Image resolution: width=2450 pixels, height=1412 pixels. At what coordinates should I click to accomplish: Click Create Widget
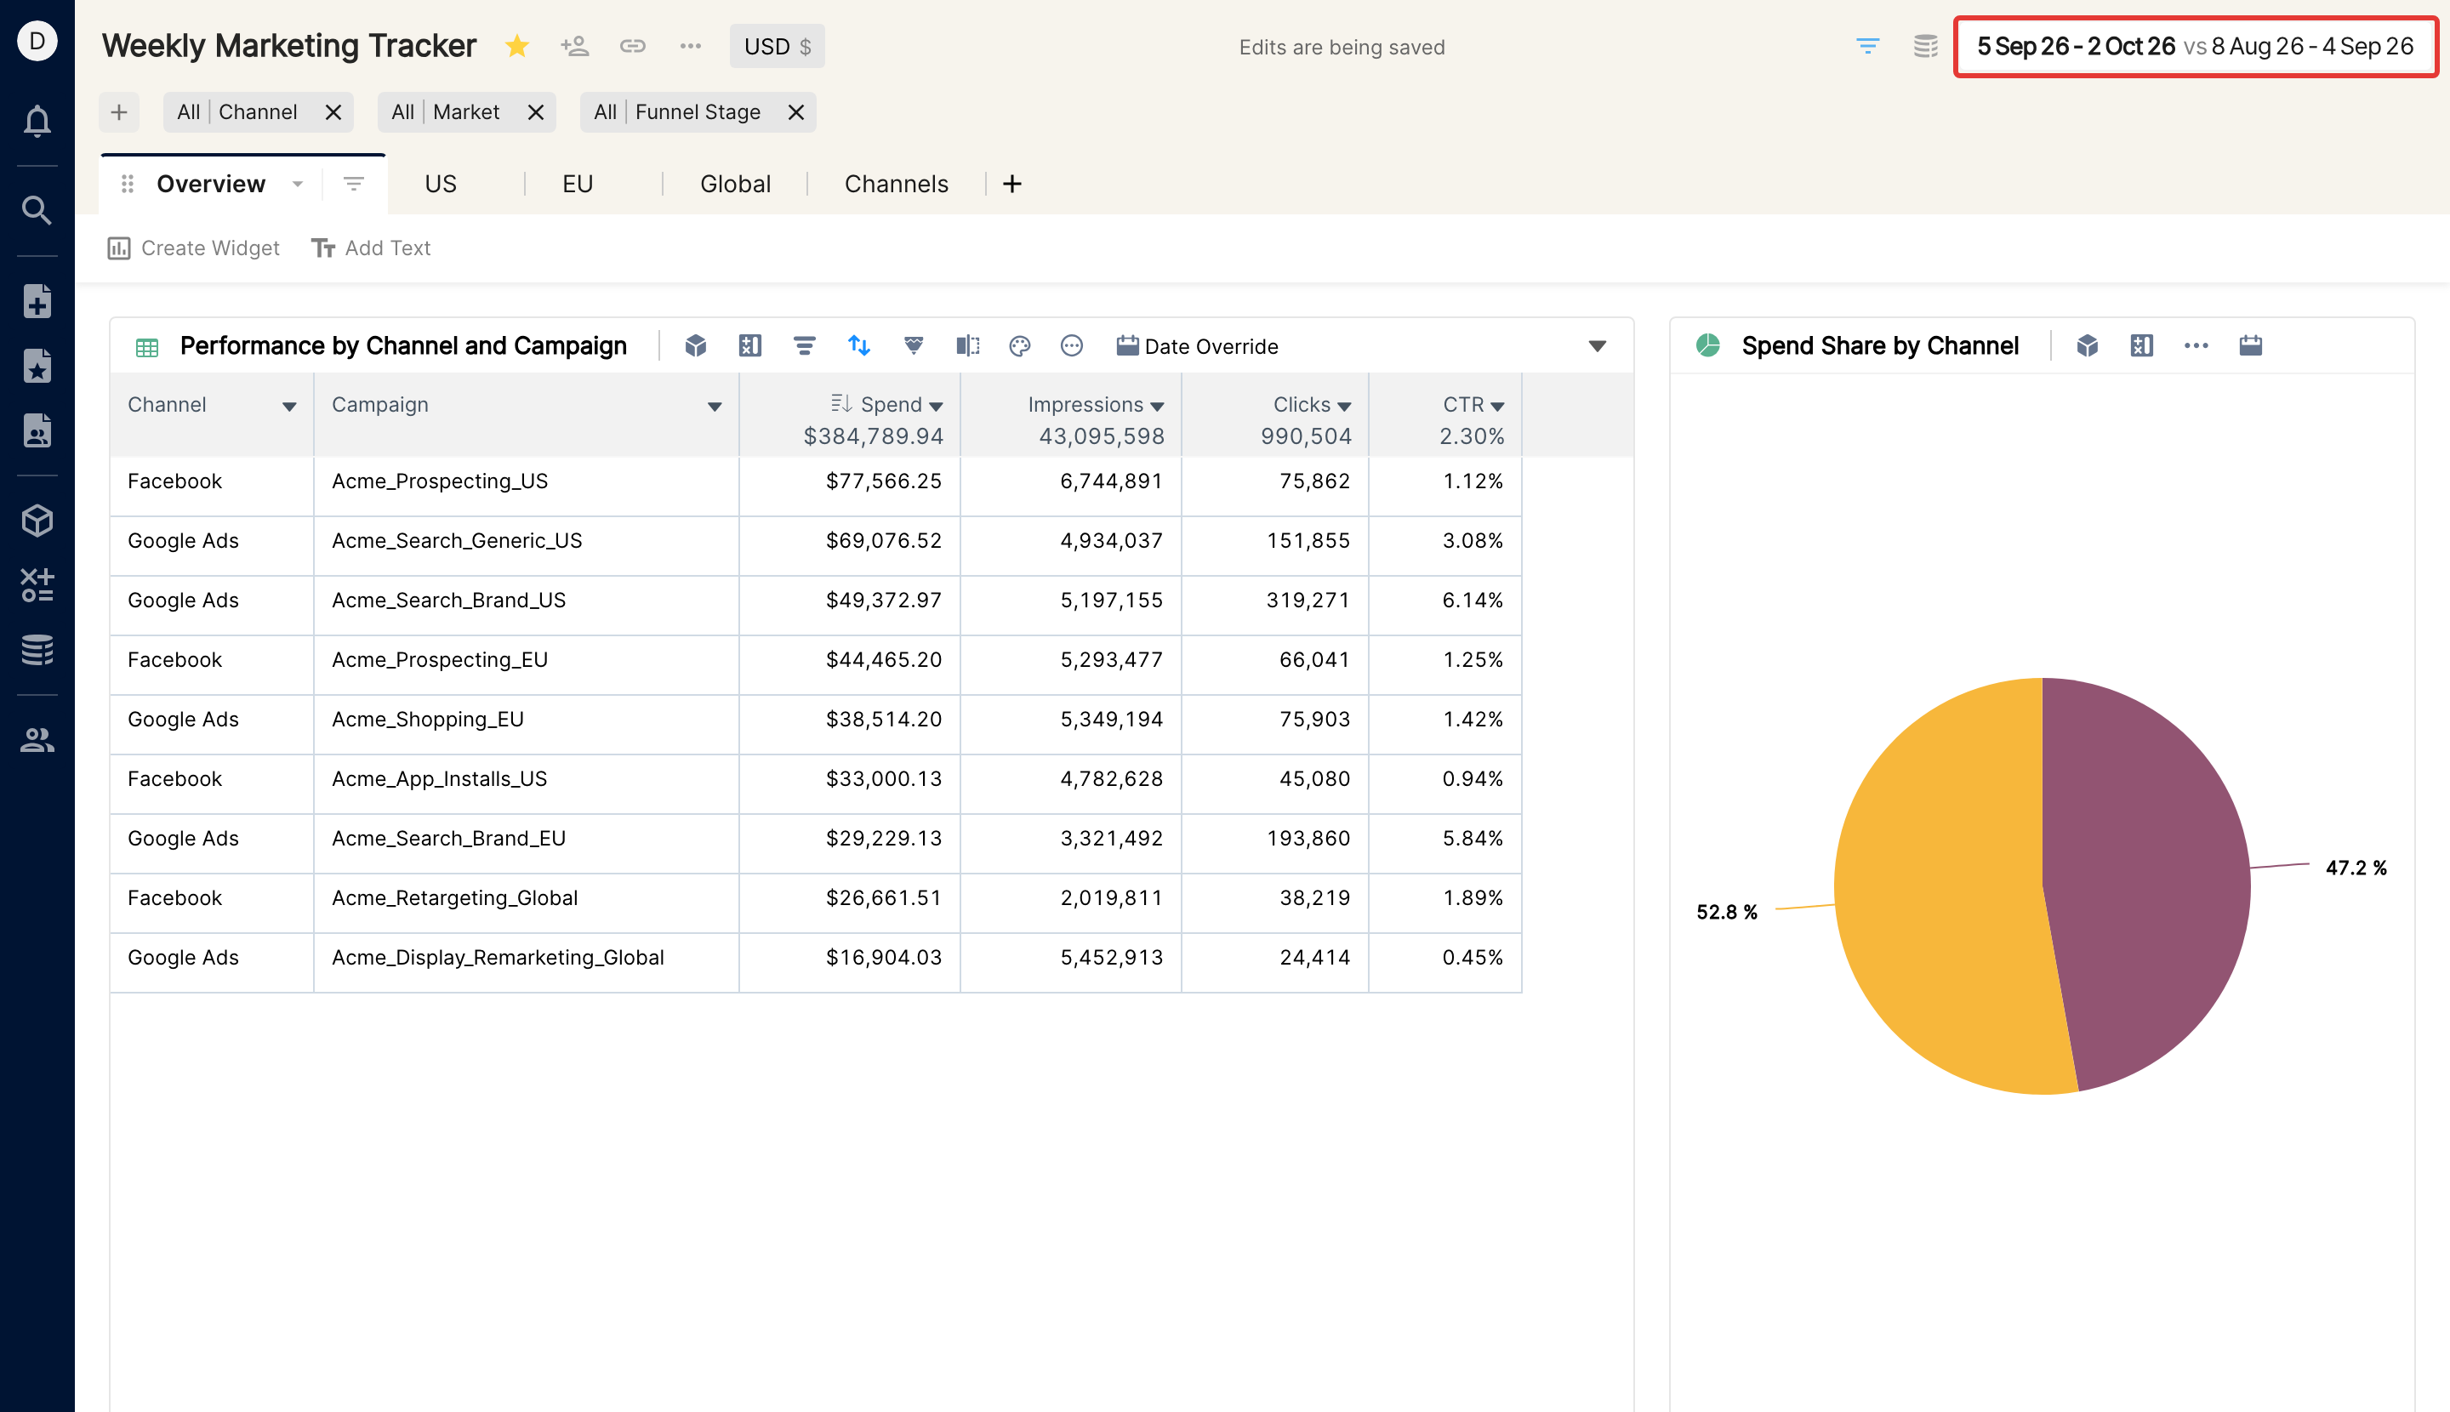point(193,248)
